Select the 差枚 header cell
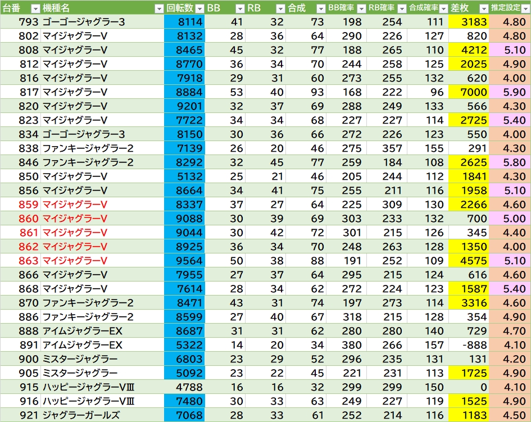Image resolution: width=531 pixels, height=422 pixels. tap(469, 8)
